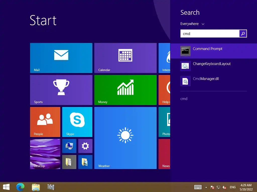Screen dimensions: 257x192
Task: Launch the Sports tile
Action: 61,90
